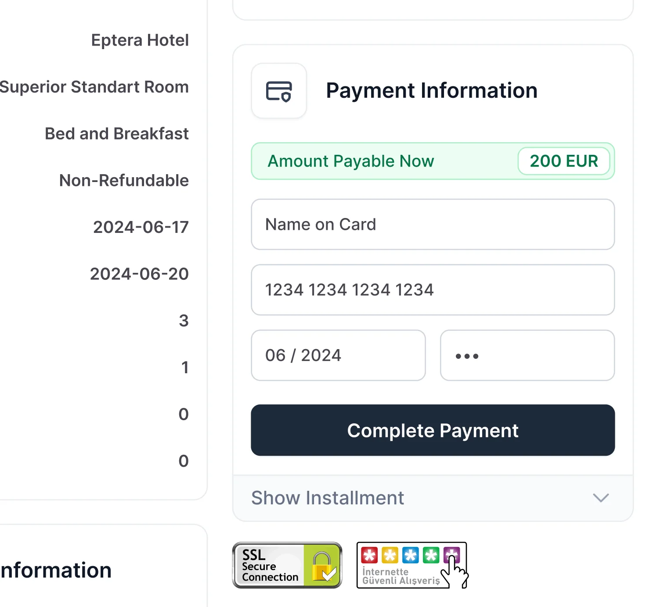Image resolution: width=657 pixels, height=607 pixels.
Task: Click the payment card shield icon
Action: (279, 91)
